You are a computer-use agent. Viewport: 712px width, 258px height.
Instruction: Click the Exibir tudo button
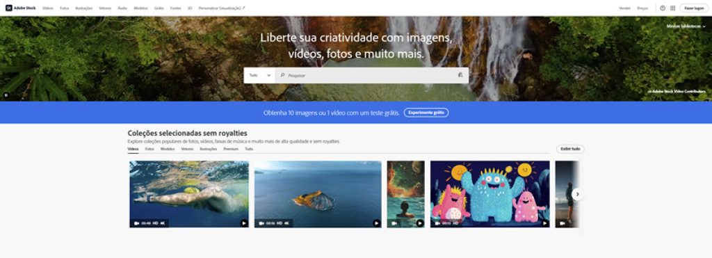pyautogui.click(x=570, y=149)
